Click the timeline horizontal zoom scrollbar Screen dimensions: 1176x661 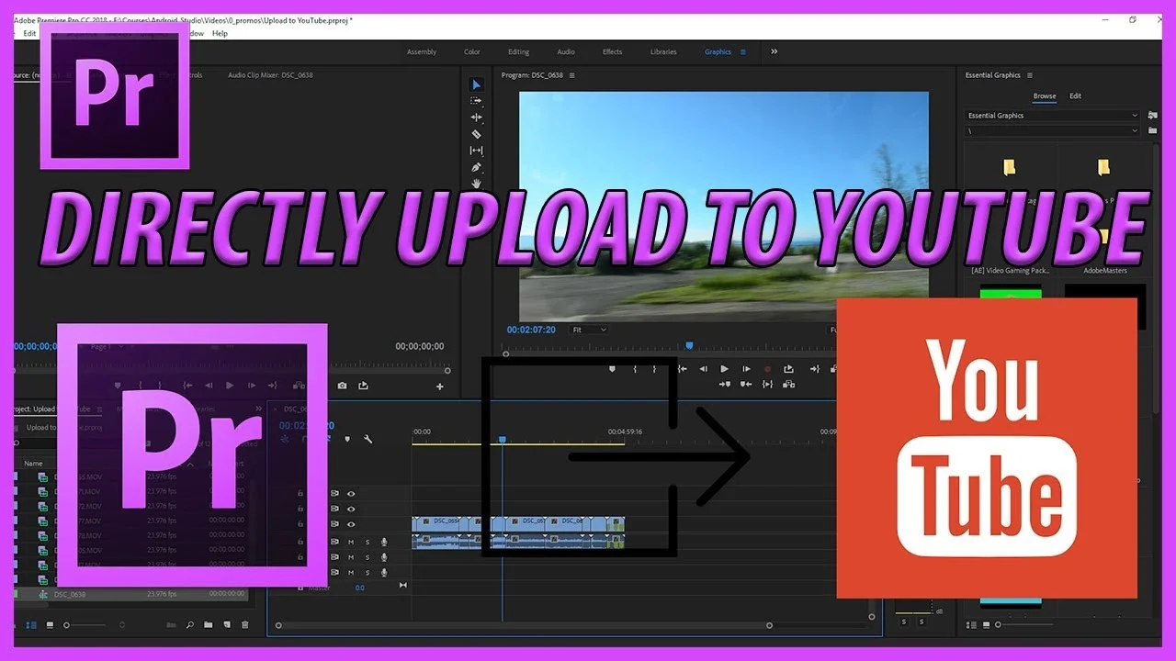click(x=524, y=625)
